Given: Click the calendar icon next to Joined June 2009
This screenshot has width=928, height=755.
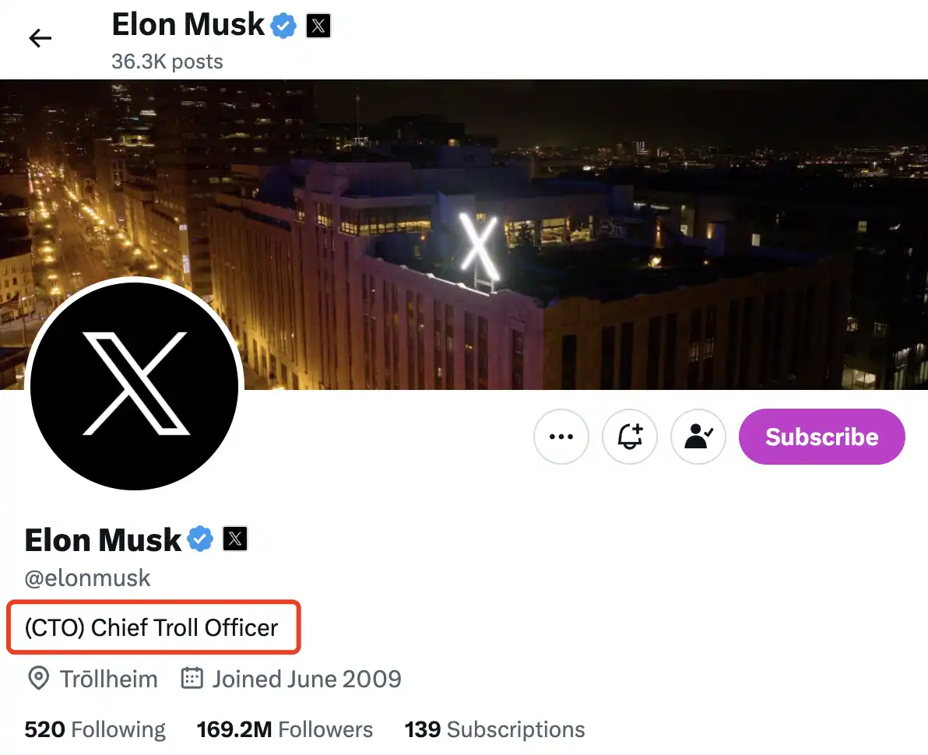Looking at the screenshot, I should (192, 679).
